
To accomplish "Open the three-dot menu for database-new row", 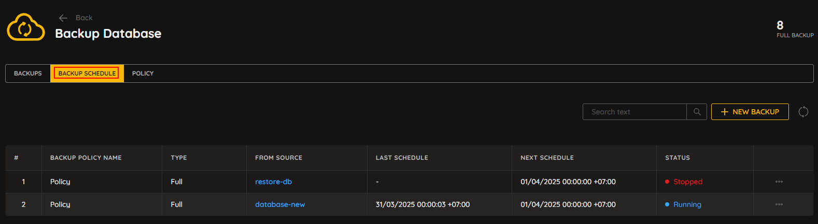I will (779, 205).
